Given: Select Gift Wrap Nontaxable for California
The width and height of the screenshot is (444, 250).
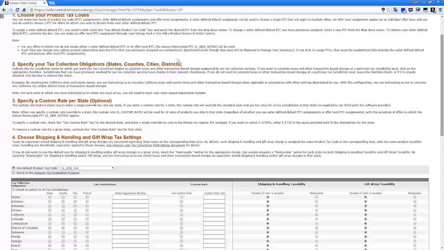Looking at the screenshot, I should (415, 215).
